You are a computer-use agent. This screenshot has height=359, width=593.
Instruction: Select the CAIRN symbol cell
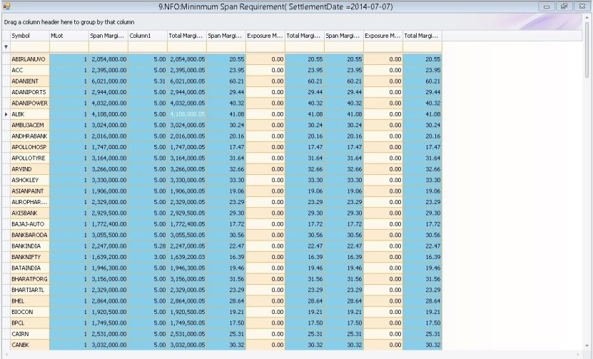click(29, 333)
